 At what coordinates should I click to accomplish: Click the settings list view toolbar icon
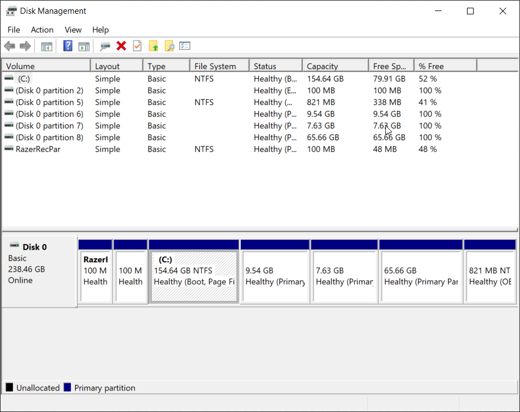(185, 46)
